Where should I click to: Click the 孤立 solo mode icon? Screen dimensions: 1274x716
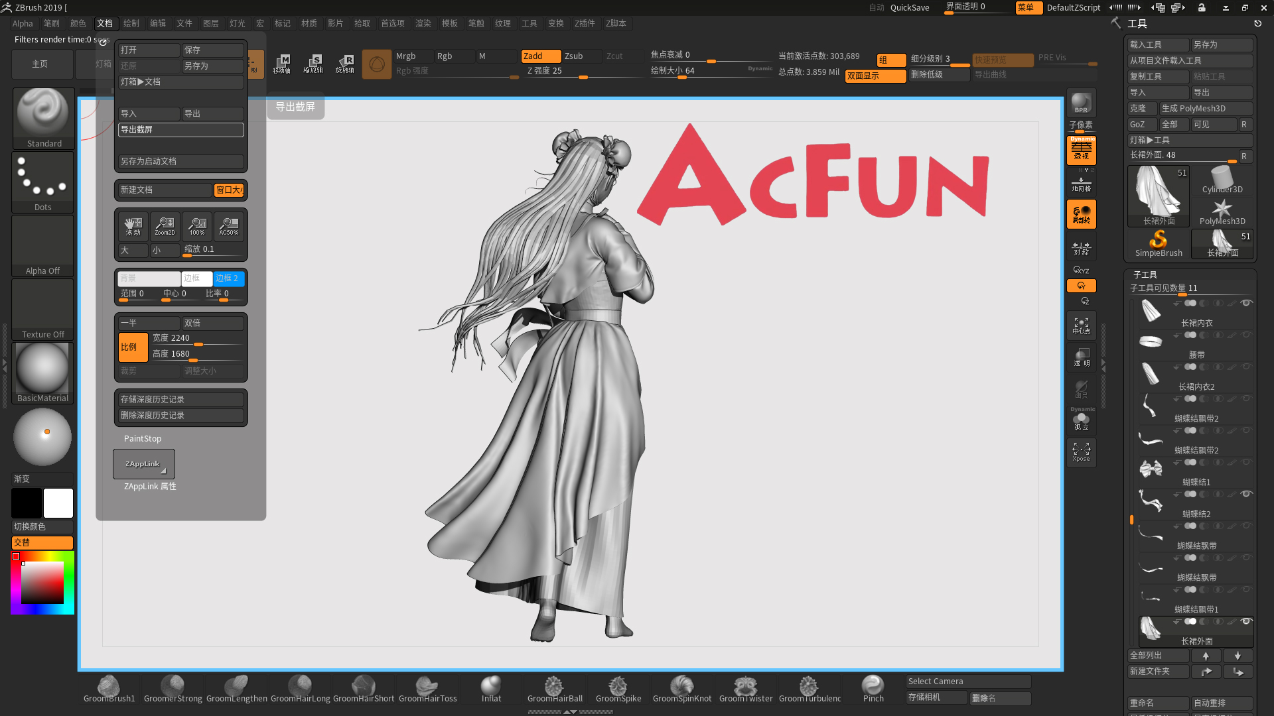coord(1081,421)
